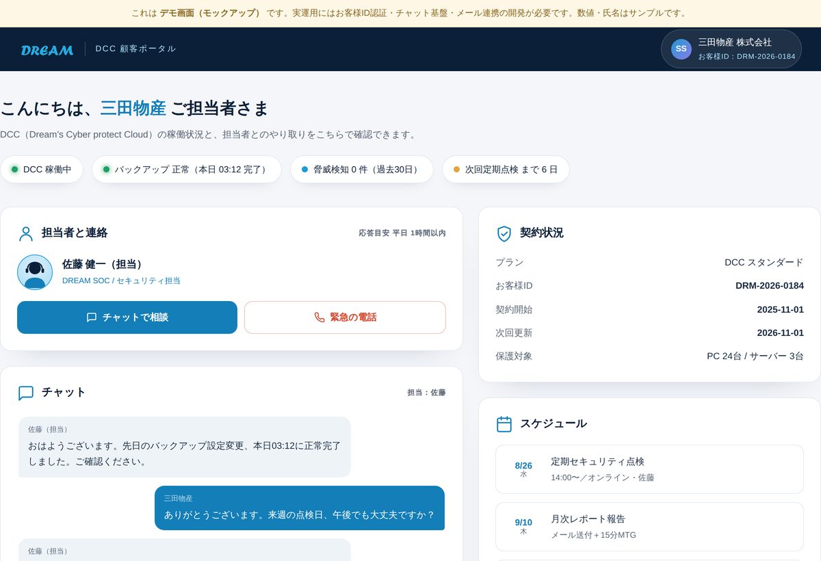Image resolution: width=821 pixels, height=561 pixels.
Task: Click the 三田物産 name in greeting heading
Action: pos(133,108)
